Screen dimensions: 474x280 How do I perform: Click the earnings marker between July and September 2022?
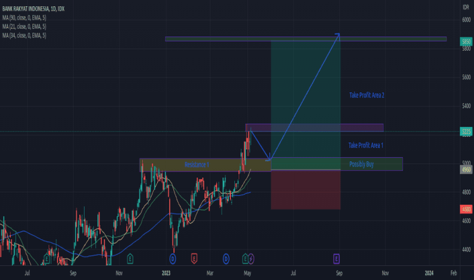47,258
